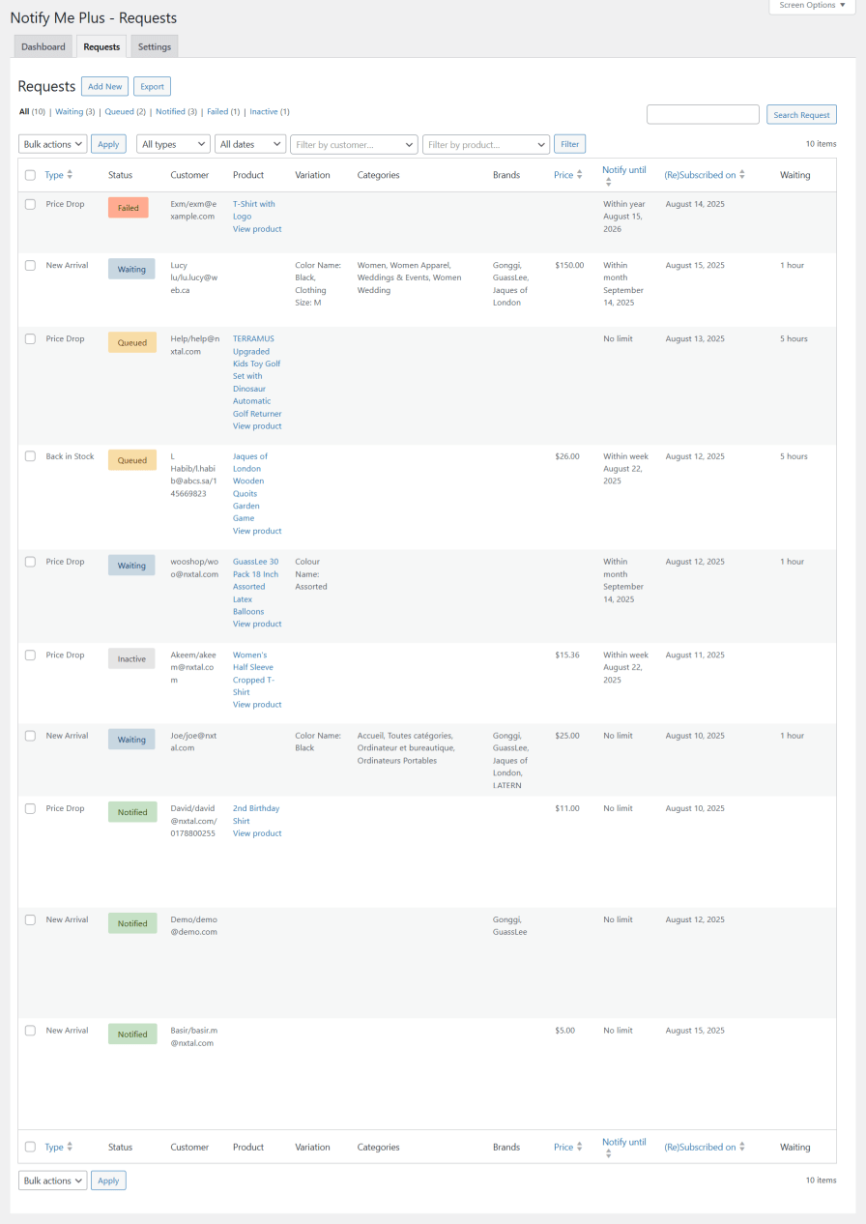Click the red Failed status badge

pos(129,208)
